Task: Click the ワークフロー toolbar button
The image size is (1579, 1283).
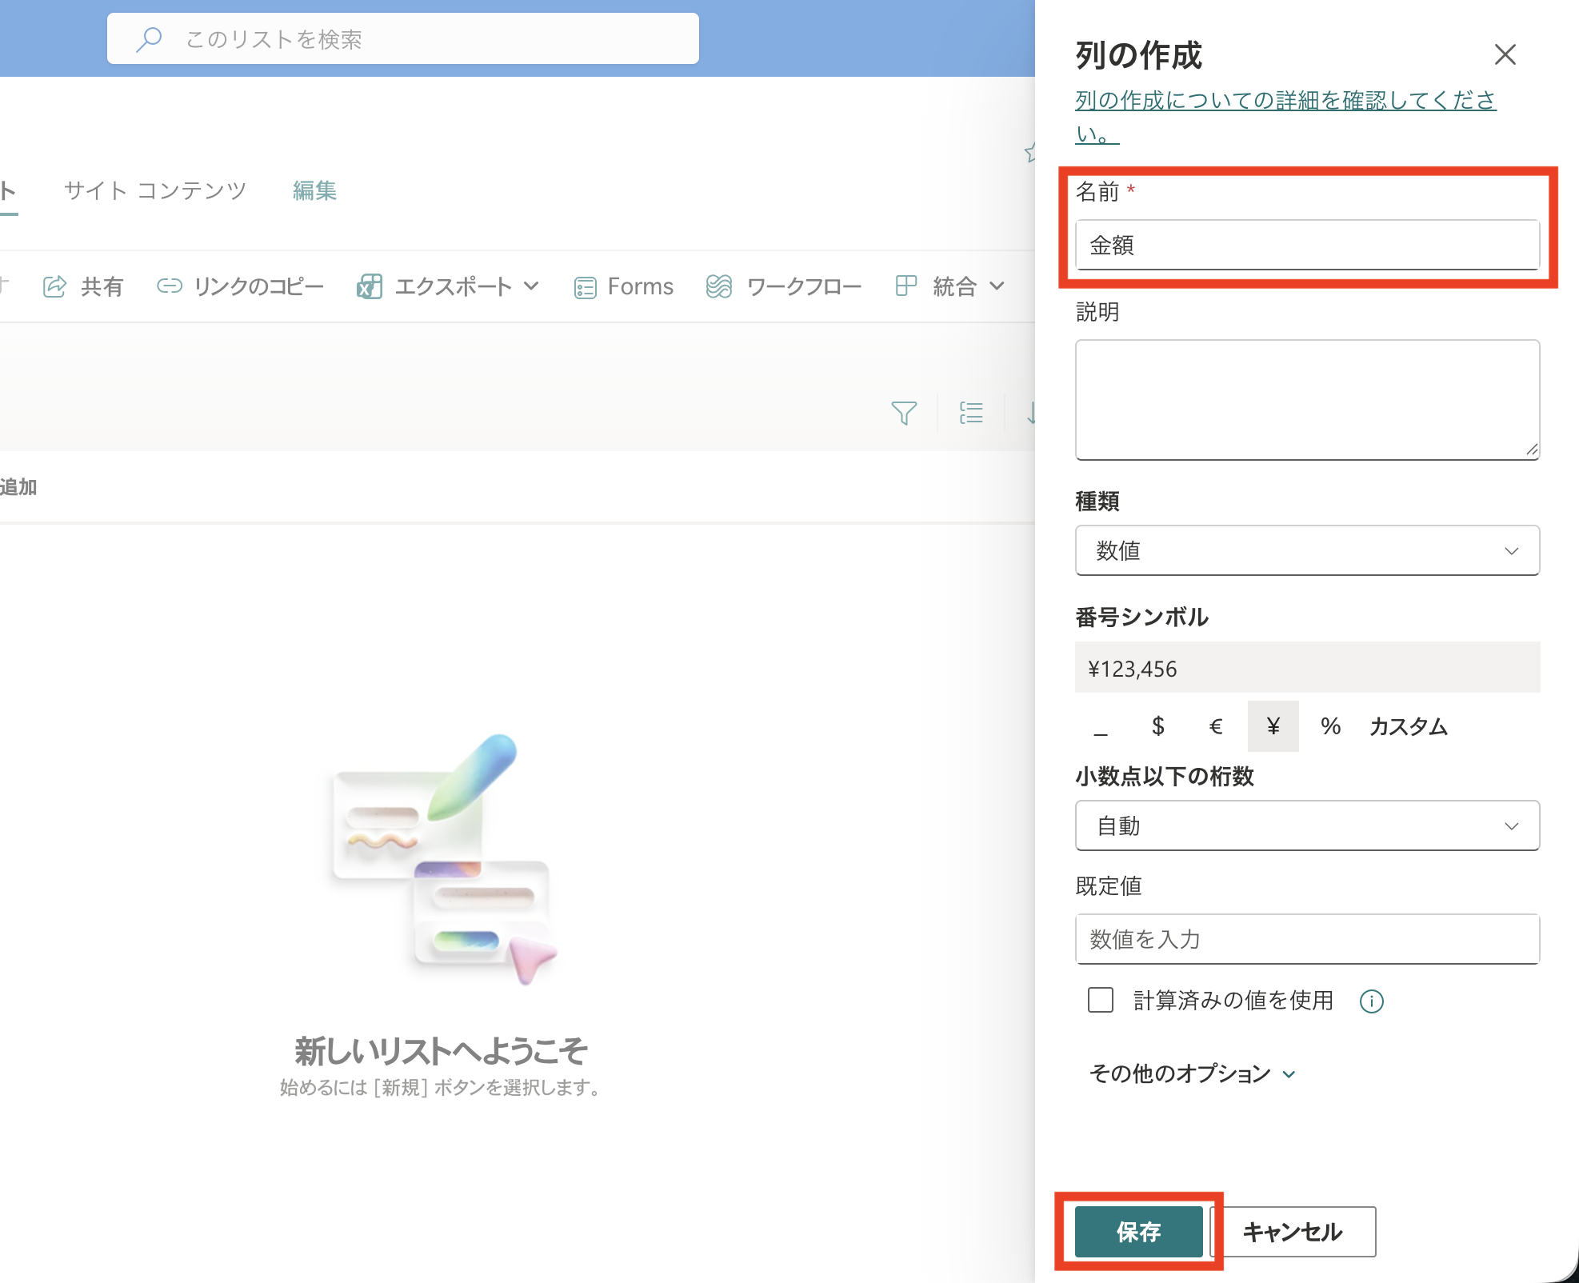Action: [x=784, y=286]
